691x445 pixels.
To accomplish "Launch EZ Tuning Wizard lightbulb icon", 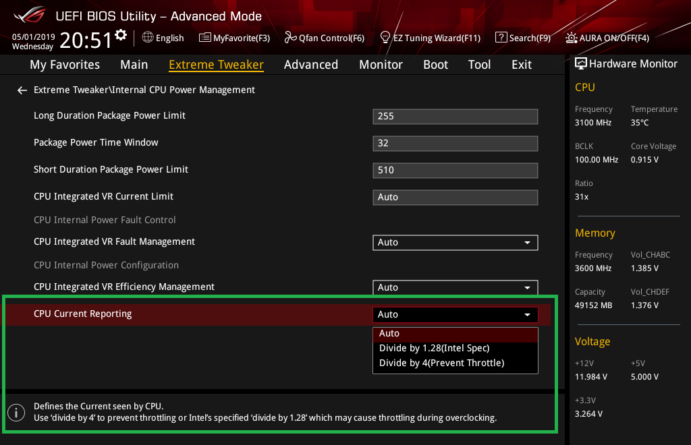I will tap(385, 37).
